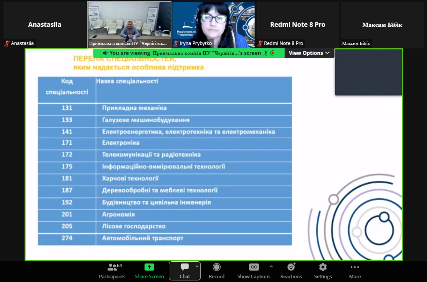Expand the chevron next to Chat

click(x=197, y=267)
